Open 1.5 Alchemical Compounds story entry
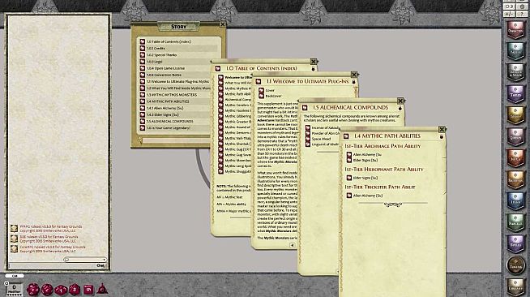 [x=169, y=122]
